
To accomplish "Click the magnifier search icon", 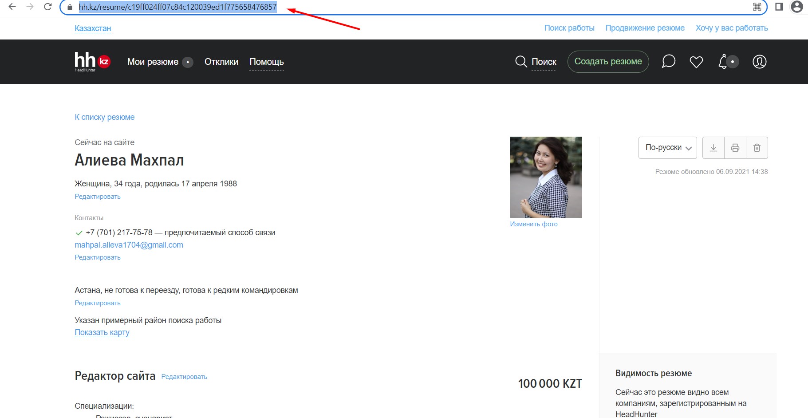I will coord(521,62).
